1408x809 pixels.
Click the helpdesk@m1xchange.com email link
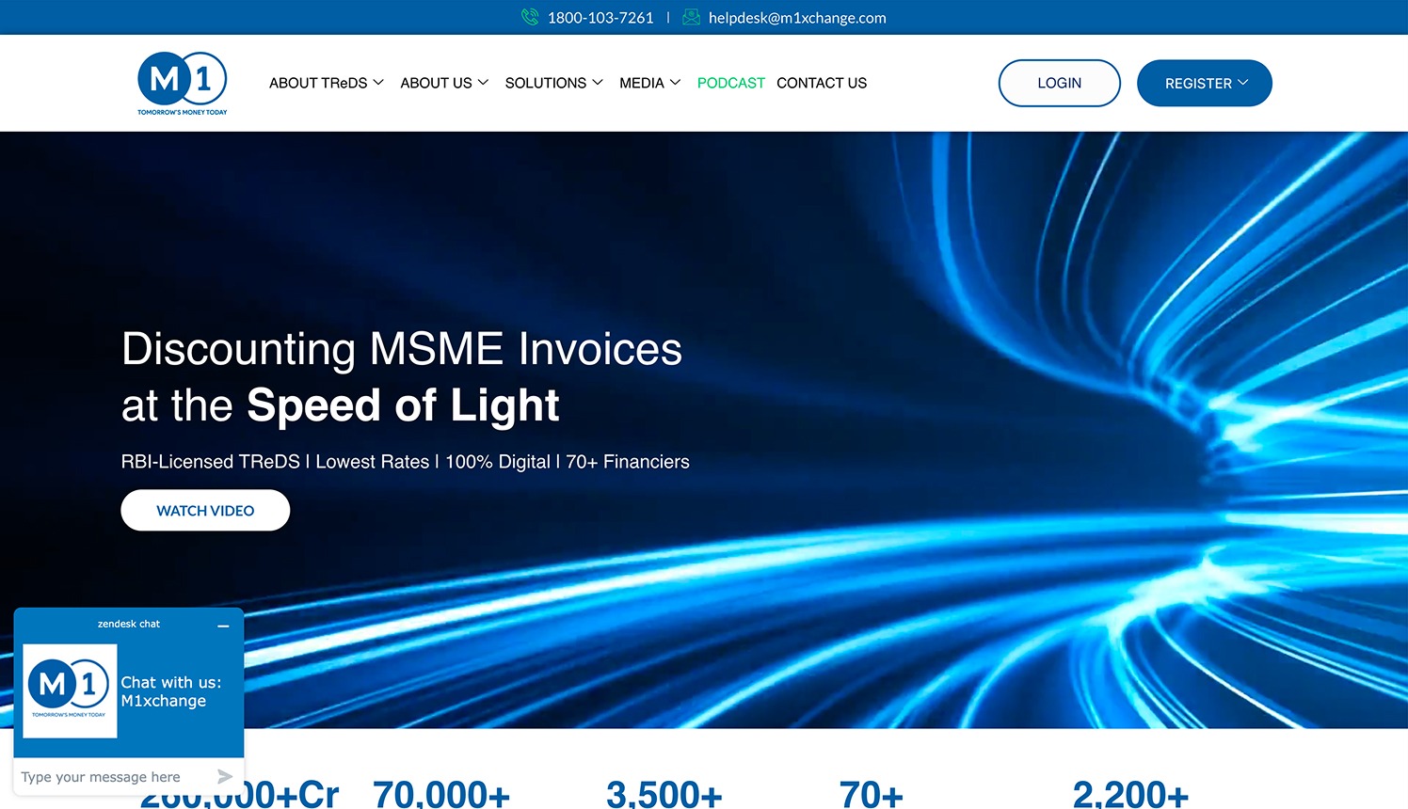pyautogui.click(x=797, y=18)
